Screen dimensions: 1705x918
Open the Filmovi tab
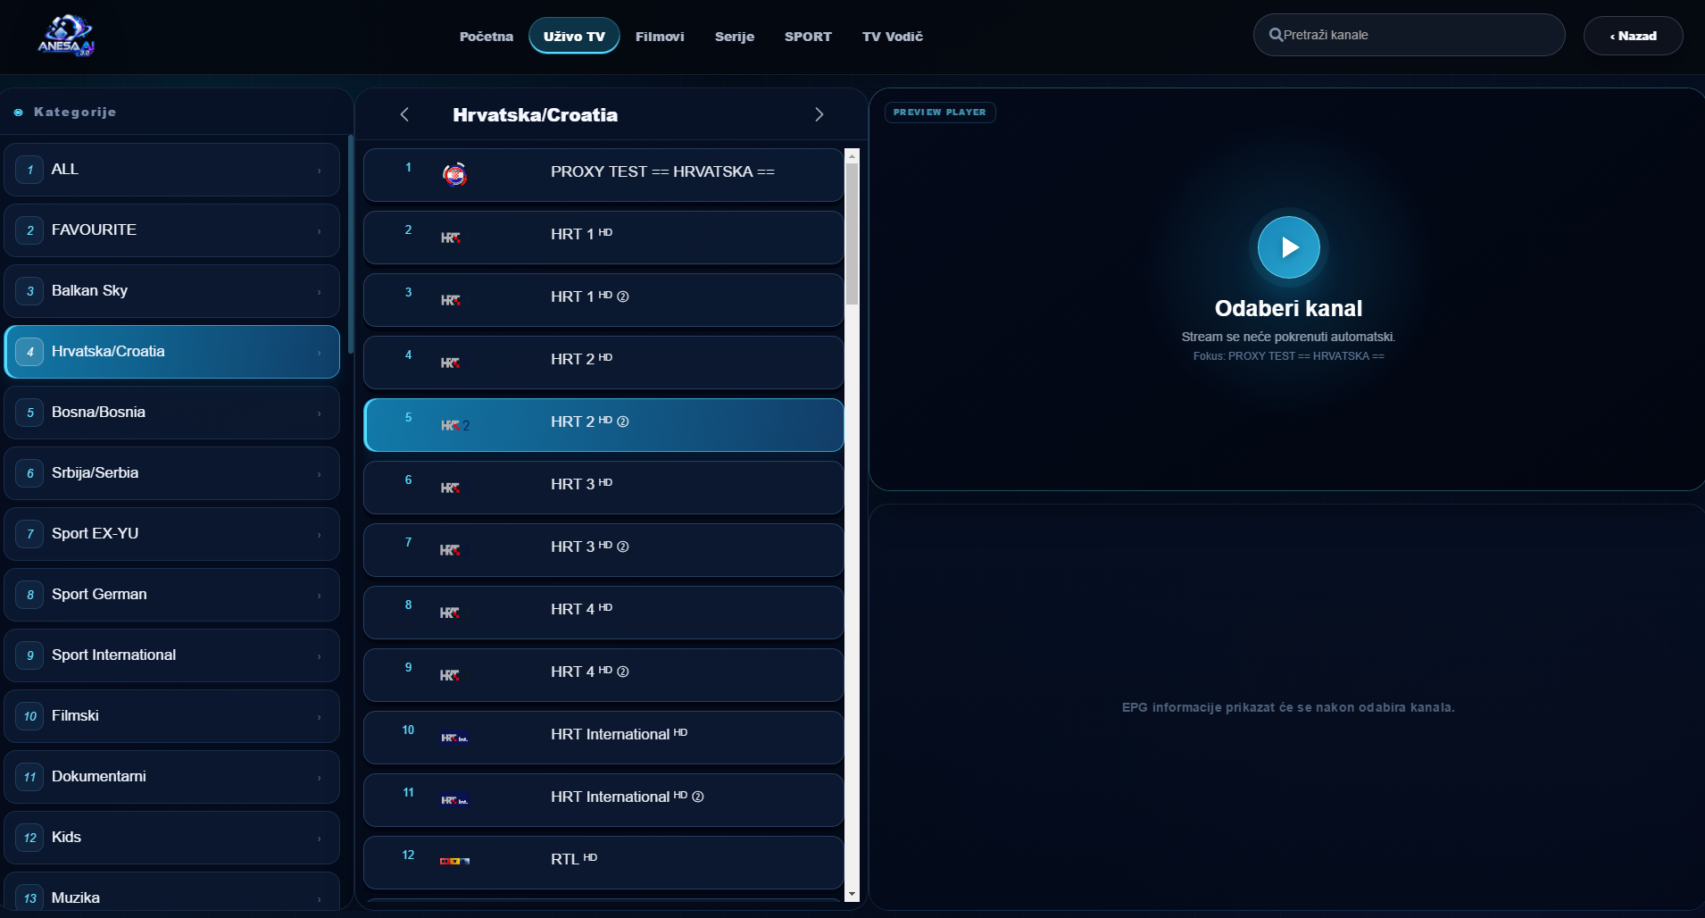[x=660, y=36]
